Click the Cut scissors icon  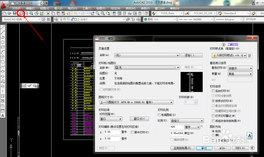(48, 13)
